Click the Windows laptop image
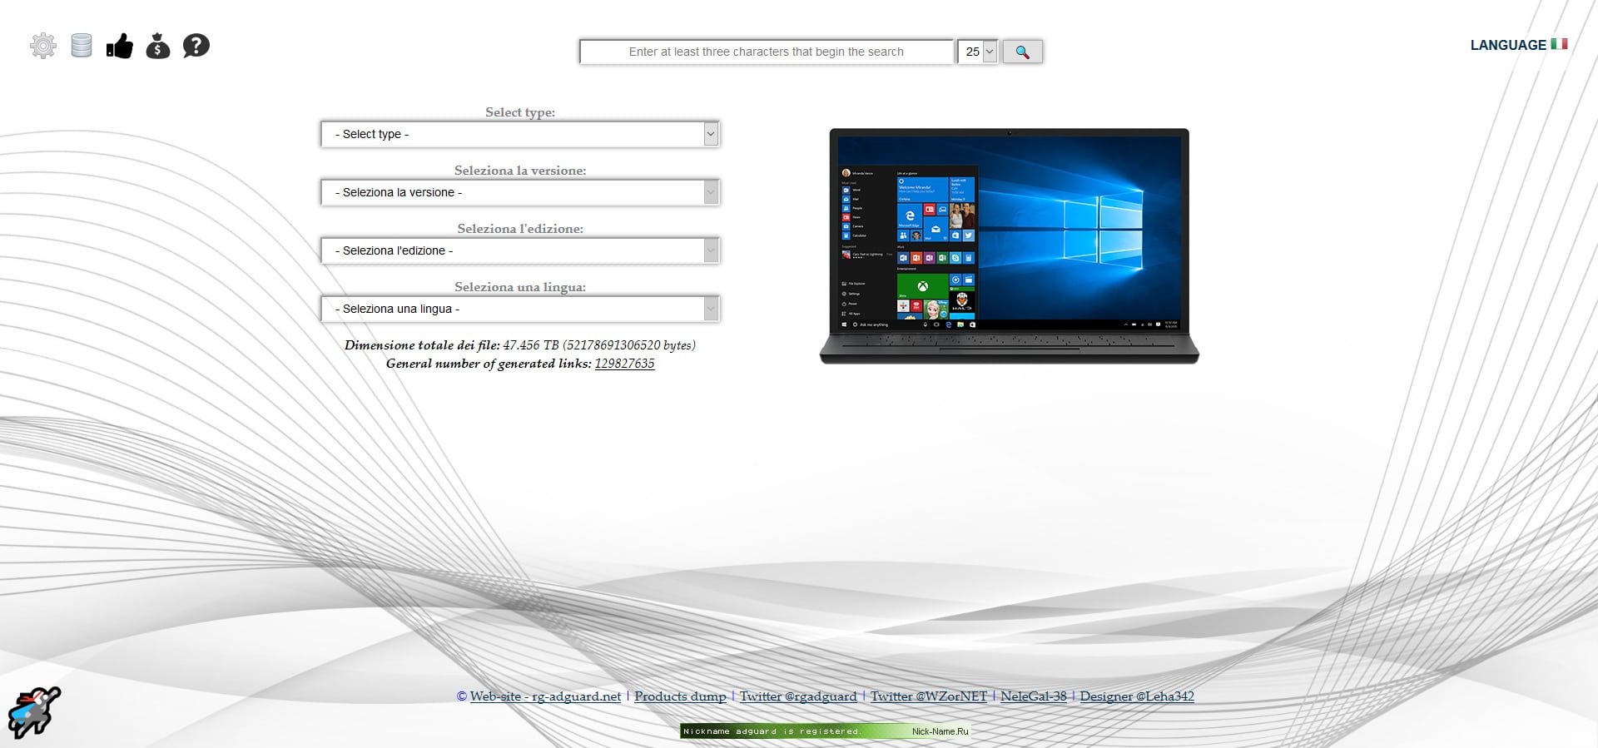Image resolution: width=1598 pixels, height=748 pixels. (1009, 245)
